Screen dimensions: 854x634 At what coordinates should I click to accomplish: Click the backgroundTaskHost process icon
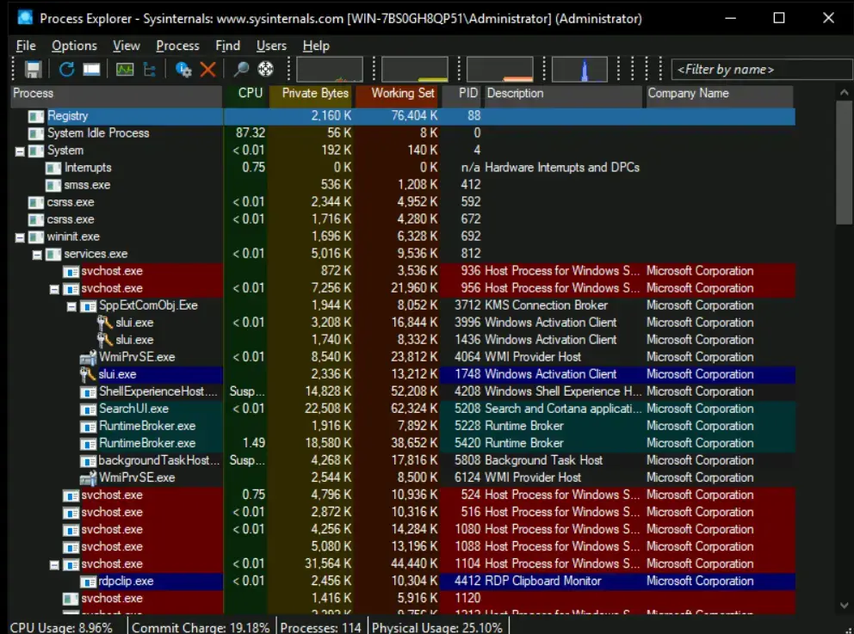(x=88, y=461)
